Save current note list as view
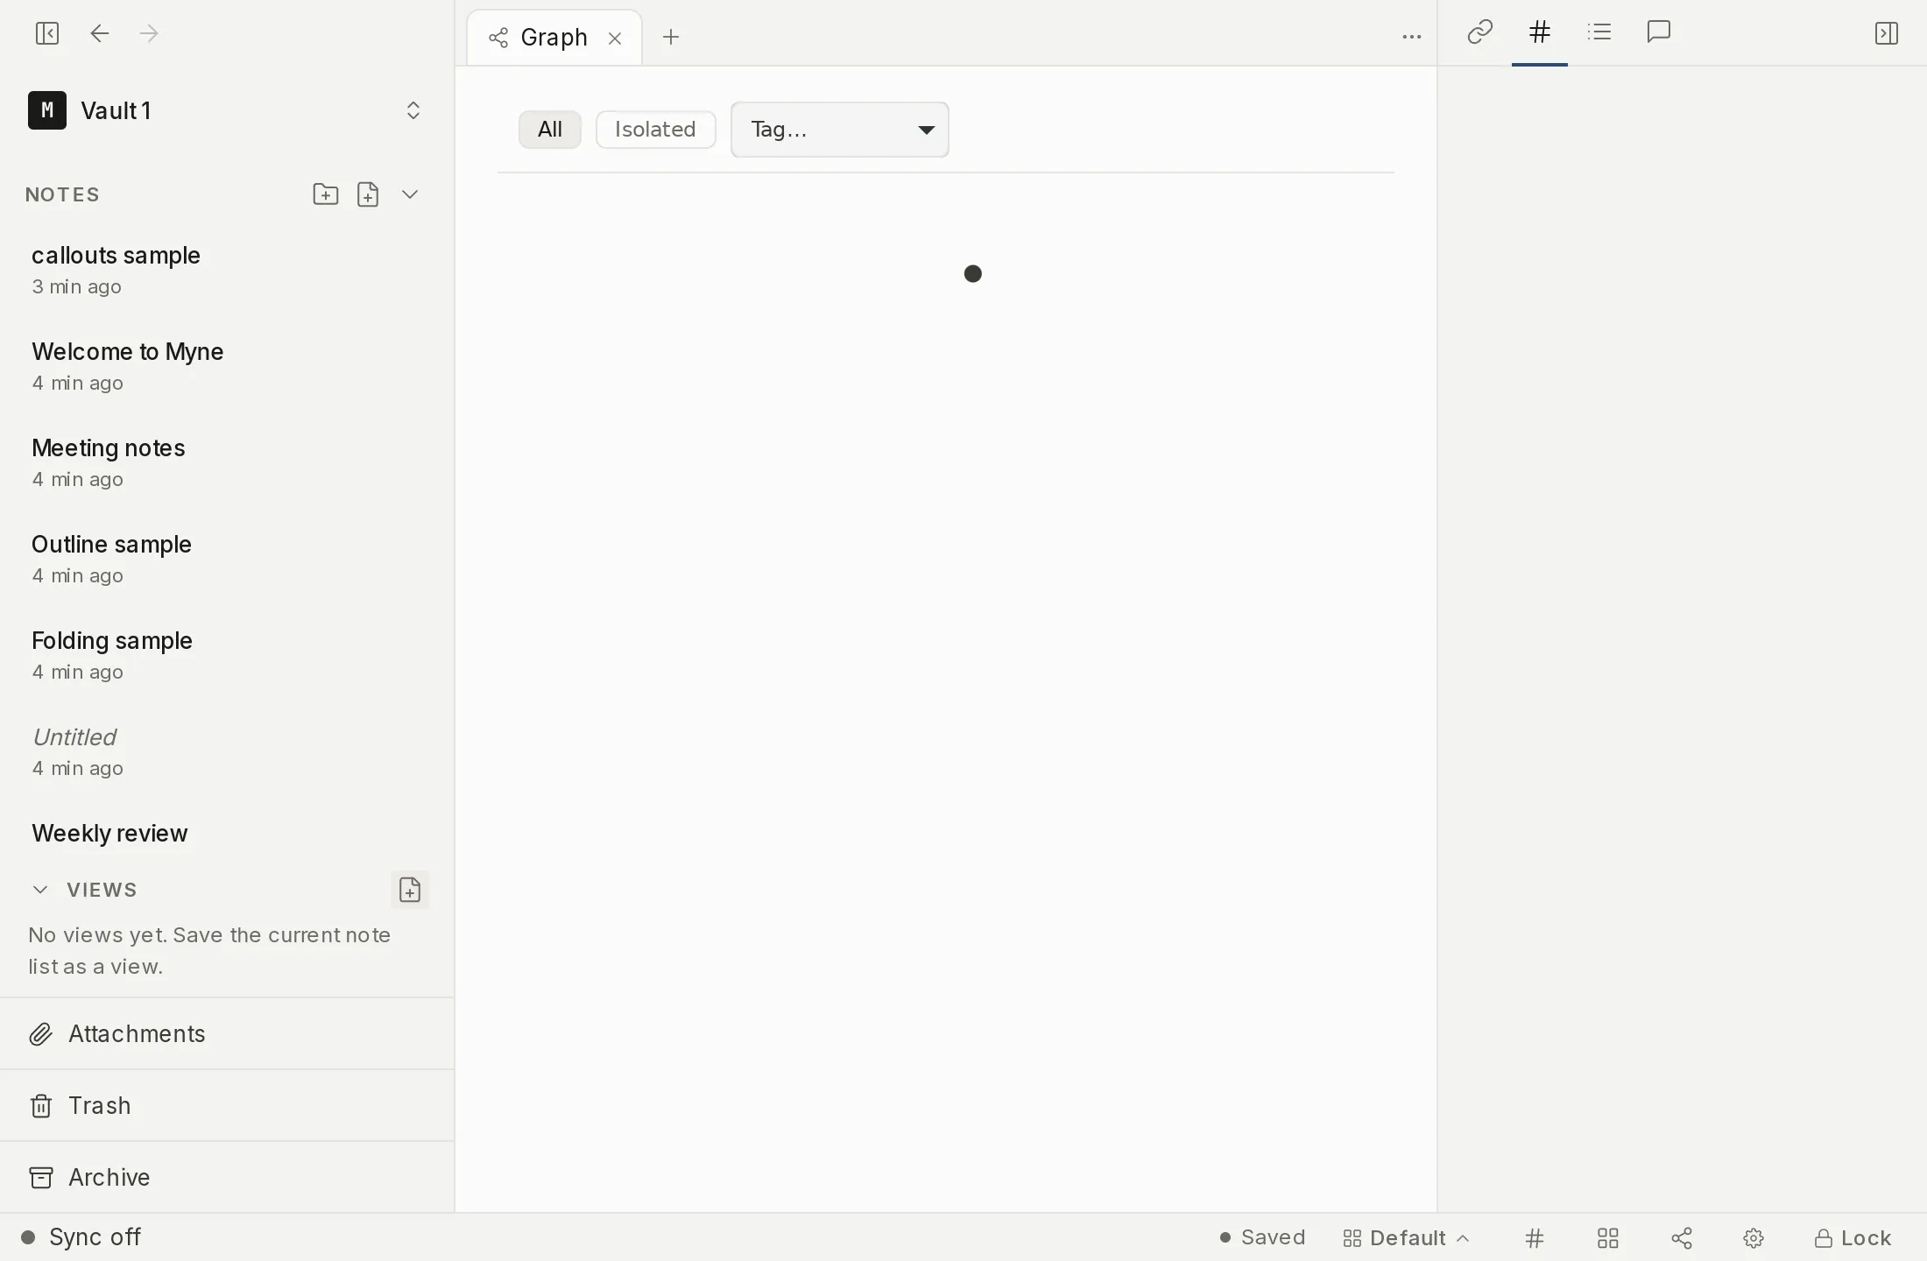The image size is (1927, 1261). pyautogui.click(x=410, y=890)
